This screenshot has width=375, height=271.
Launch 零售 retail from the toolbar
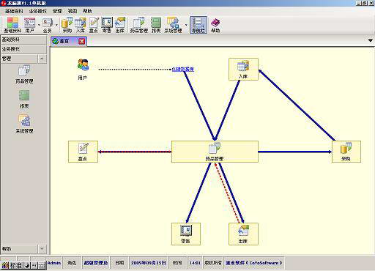107,25
